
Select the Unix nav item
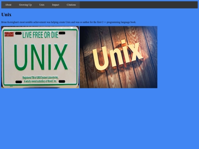coord(42,5)
